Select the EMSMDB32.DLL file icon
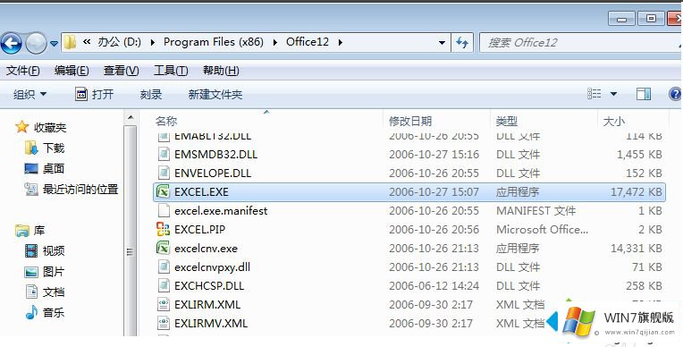This screenshot has height=347, width=683. pos(164,155)
